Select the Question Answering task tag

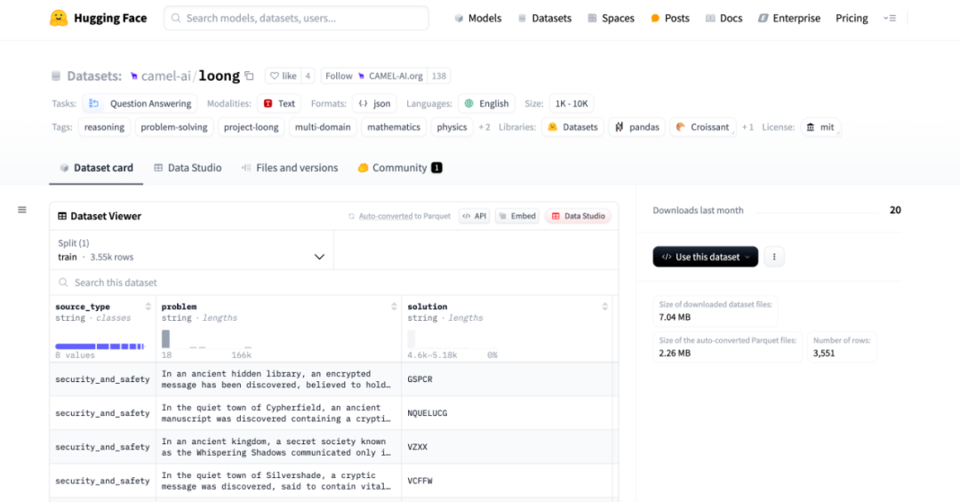click(140, 103)
